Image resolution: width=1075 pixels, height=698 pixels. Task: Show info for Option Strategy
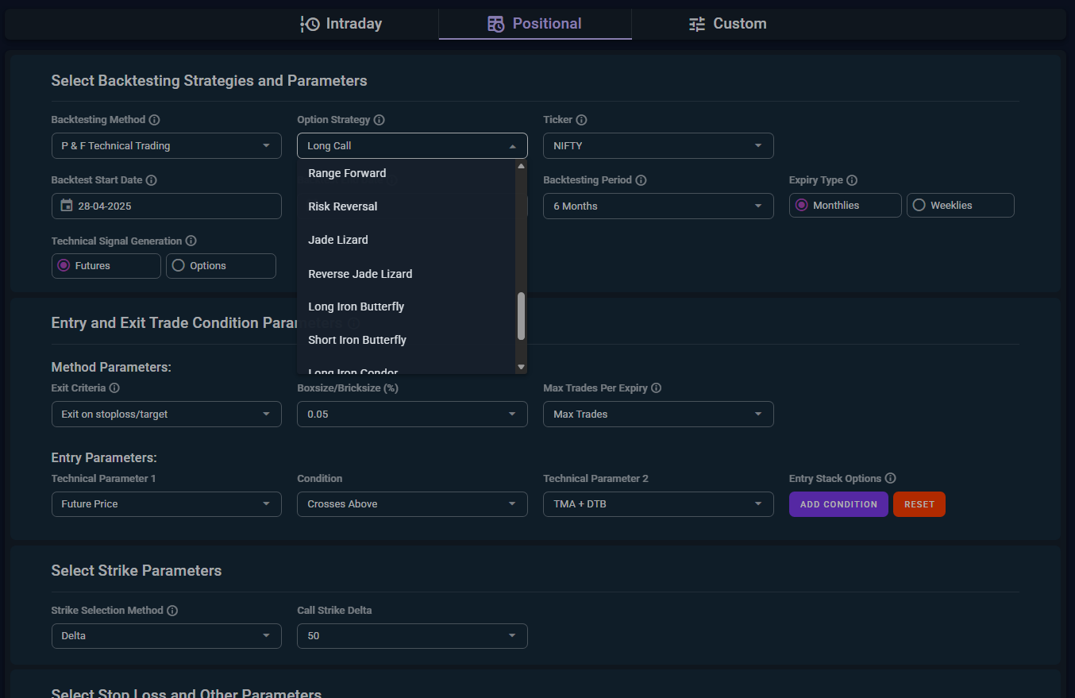point(380,120)
